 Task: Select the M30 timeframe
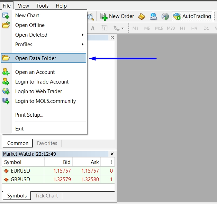(171, 28)
